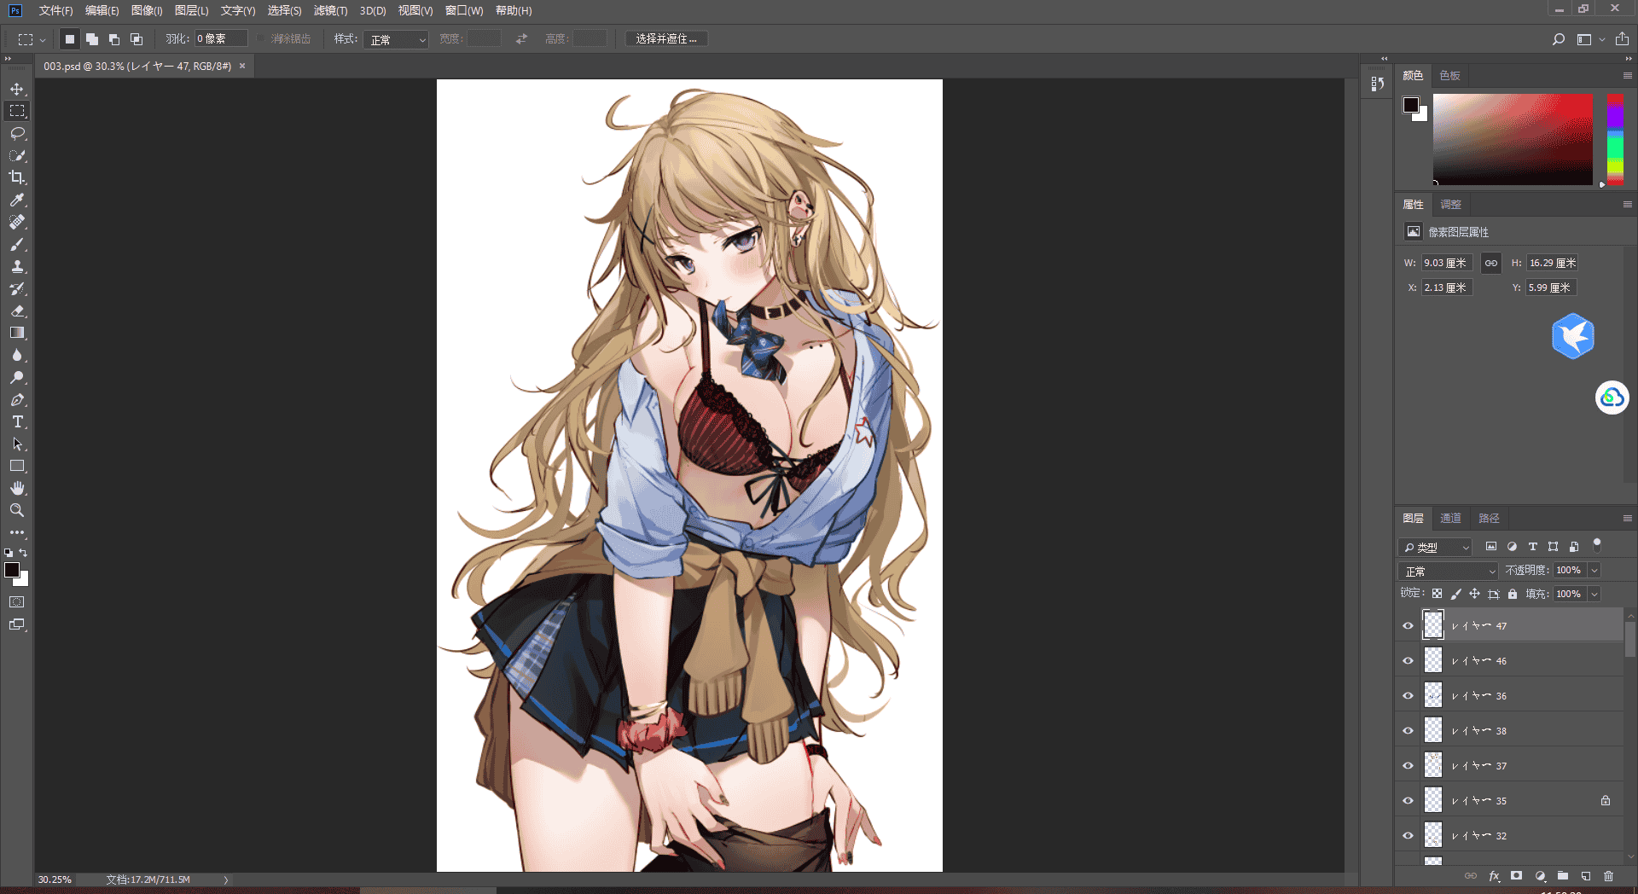1638x894 pixels.
Task: Add a layer mask
Action: pos(1516,876)
